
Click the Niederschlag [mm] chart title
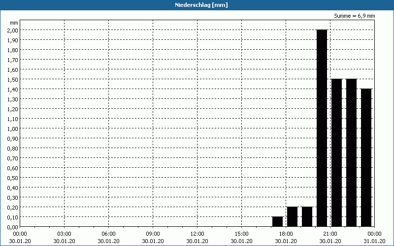[201, 5]
